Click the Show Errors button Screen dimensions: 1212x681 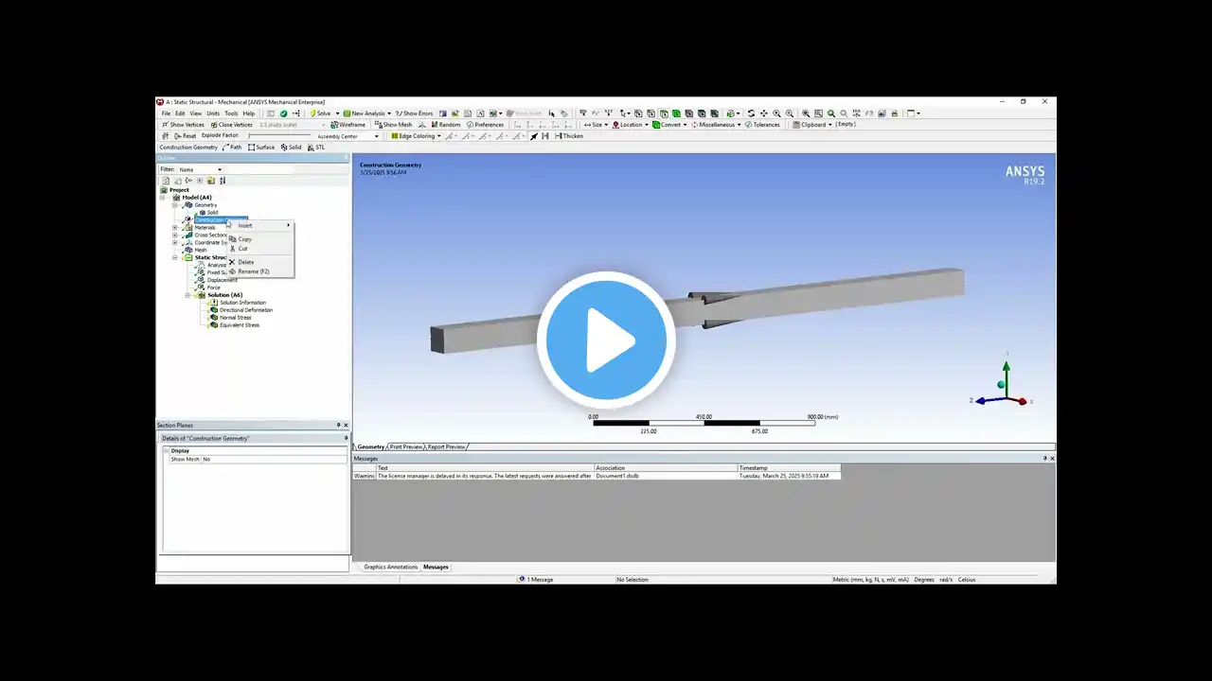(x=414, y=113)
